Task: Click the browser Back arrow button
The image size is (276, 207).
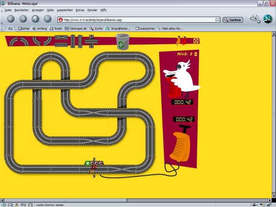Action: 11,19
